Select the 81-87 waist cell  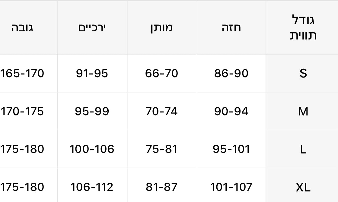click(162, 187)
